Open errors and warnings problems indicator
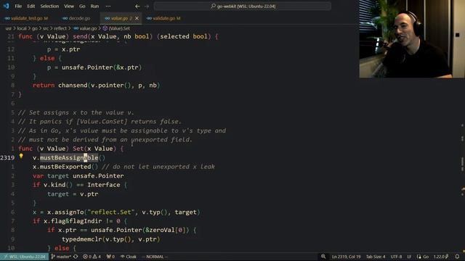 (92, 257)
